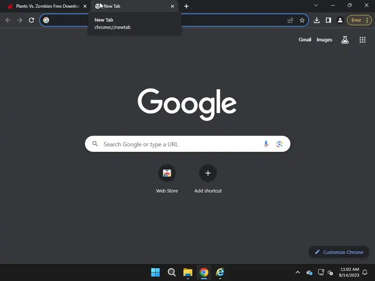The height and width of the screenshot is (281, 375).
Task: Click the Search Google or type a URL box
Action: (x=187, y=144)
